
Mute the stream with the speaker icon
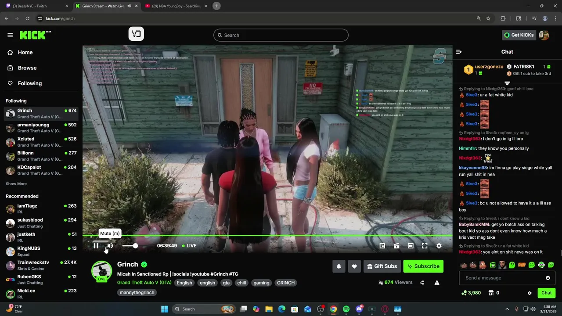pos(110,246)
